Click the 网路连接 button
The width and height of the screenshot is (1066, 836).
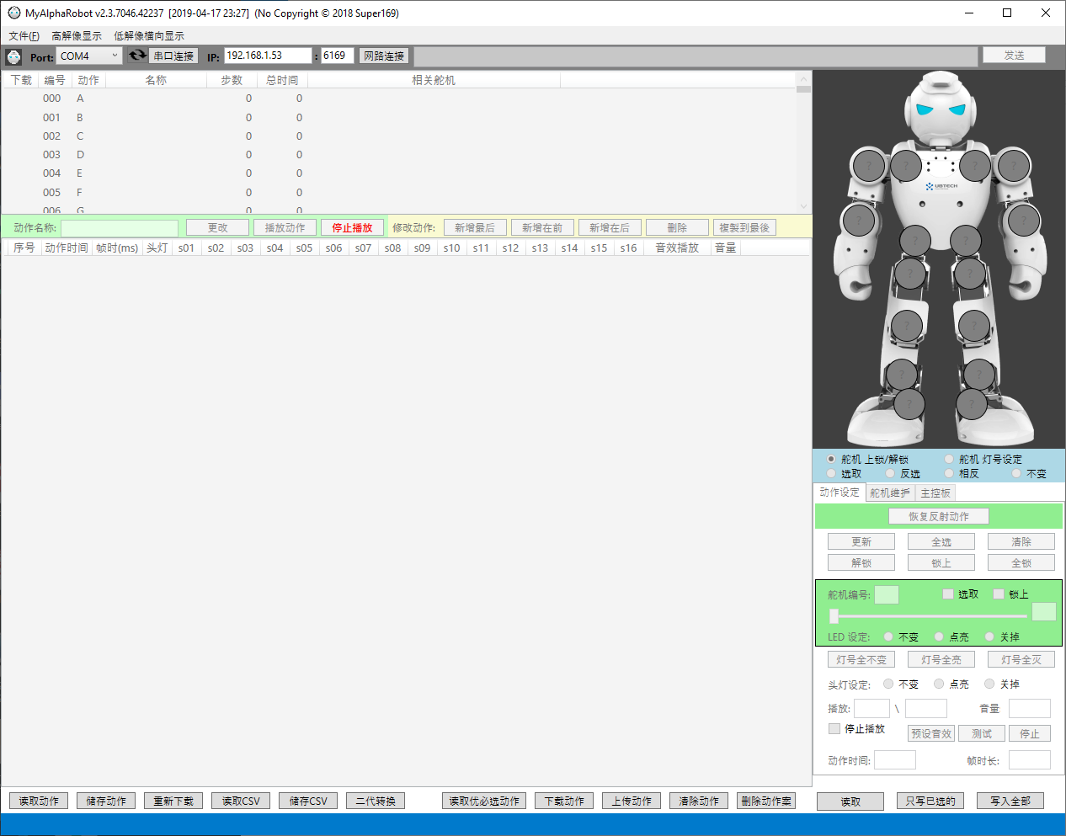(384, 56)
